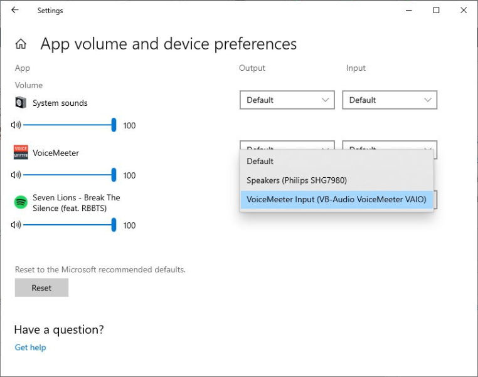Open the Get help link
Viewport: 478px width, 377px height.
(30, 347)
